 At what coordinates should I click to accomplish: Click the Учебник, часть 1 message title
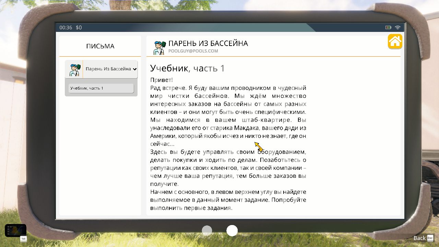pos(187,68)
